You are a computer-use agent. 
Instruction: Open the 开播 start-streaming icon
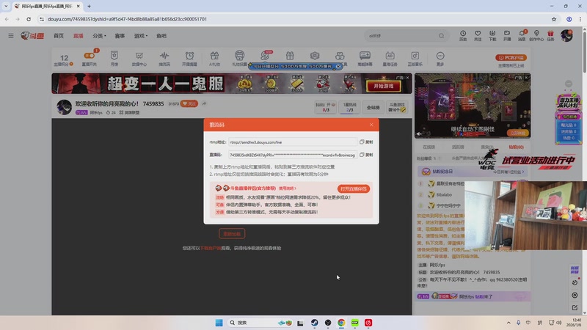(x=507, y=35)
